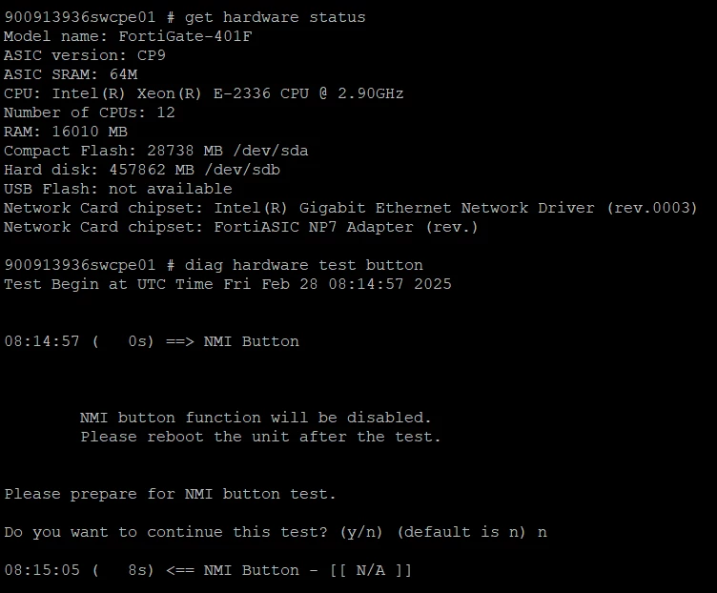
Task: Click the 'get hardware status' command text
Action: 275,17
